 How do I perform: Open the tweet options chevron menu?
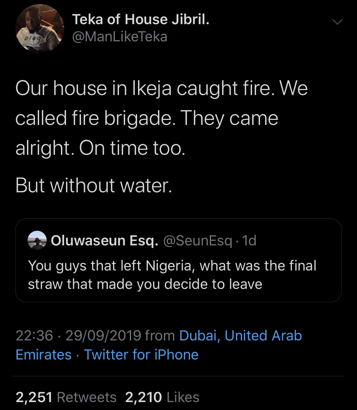[337, 22]
